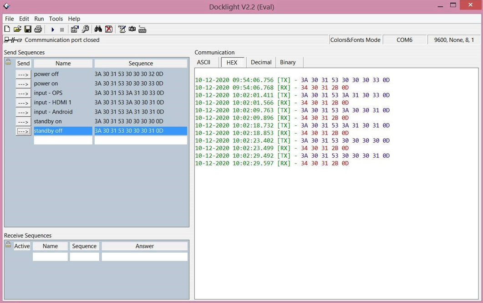
Task: Print the communication log
Action: [38, 30]
